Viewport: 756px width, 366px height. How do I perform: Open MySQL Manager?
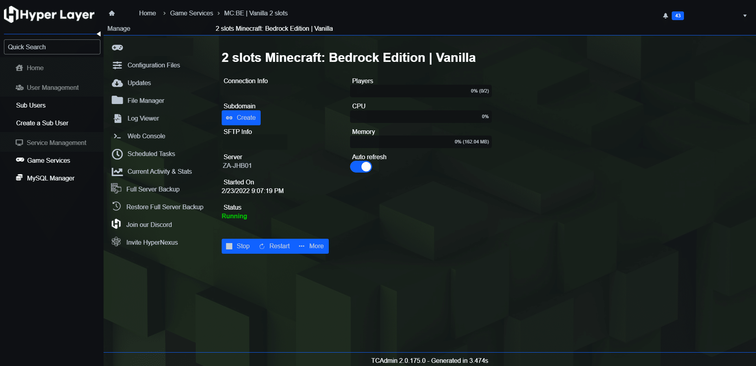[x=51, y=178]
